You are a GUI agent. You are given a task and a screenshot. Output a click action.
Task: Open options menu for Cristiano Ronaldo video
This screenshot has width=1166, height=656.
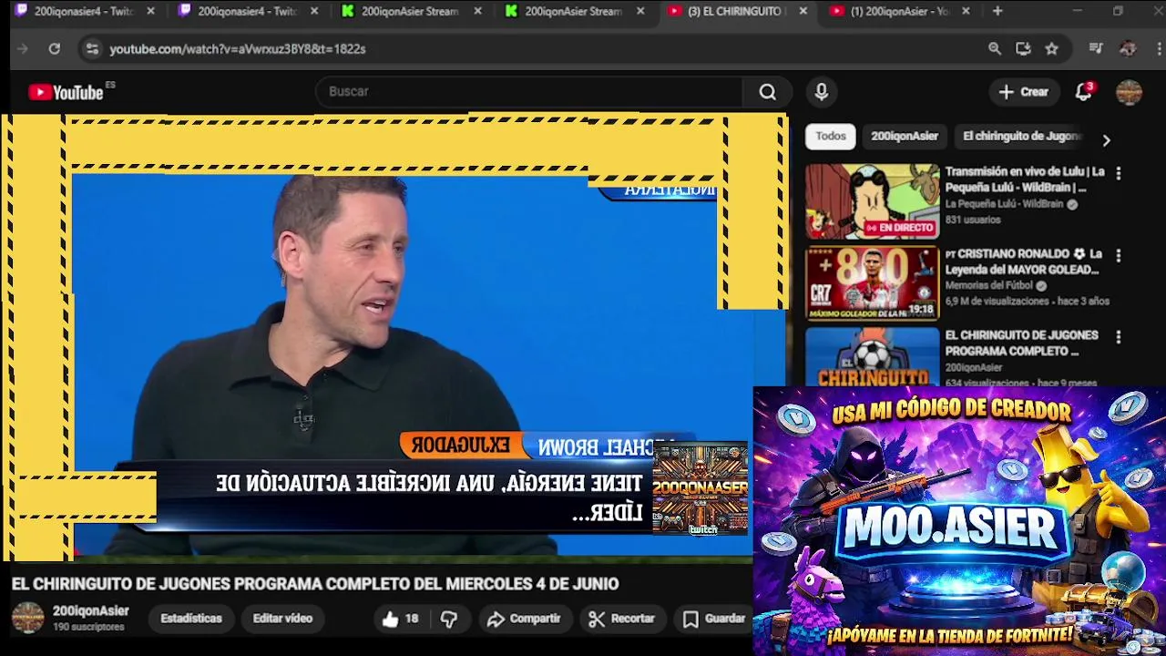(x=1119, y=255)
